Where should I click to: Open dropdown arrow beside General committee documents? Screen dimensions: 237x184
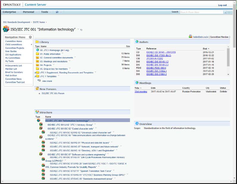pyautogui.click(x=75, y=57)
